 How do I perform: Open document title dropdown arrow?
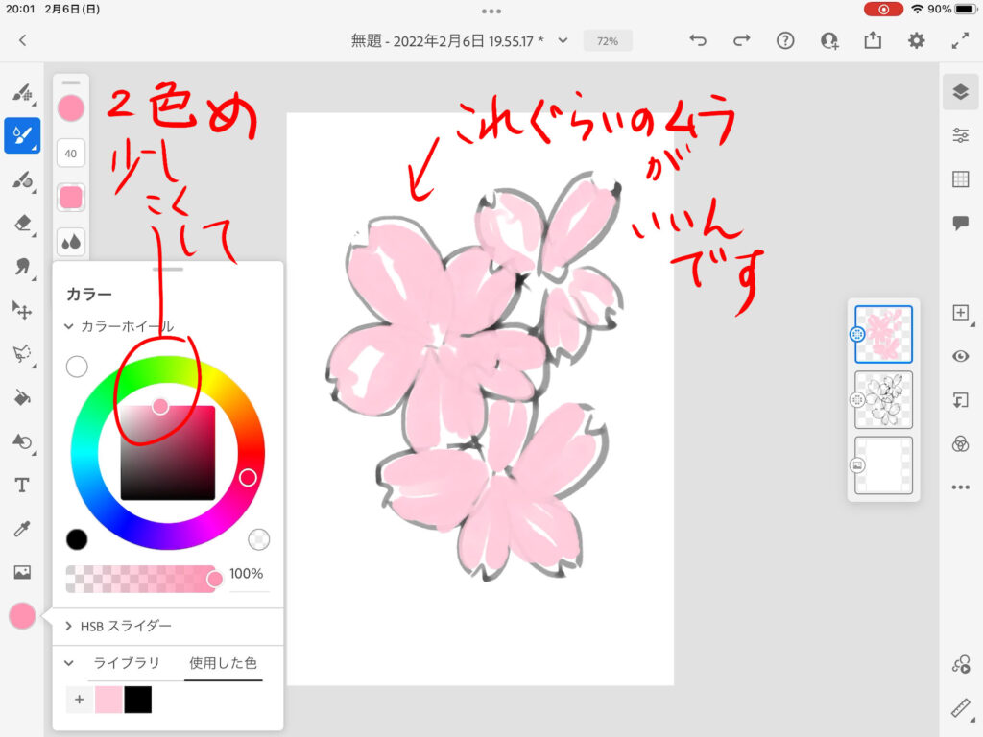563,40
